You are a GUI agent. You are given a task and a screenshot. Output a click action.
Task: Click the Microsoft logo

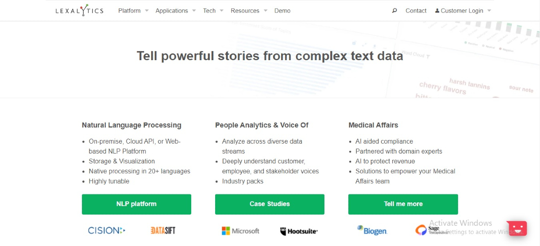point(240,231)
